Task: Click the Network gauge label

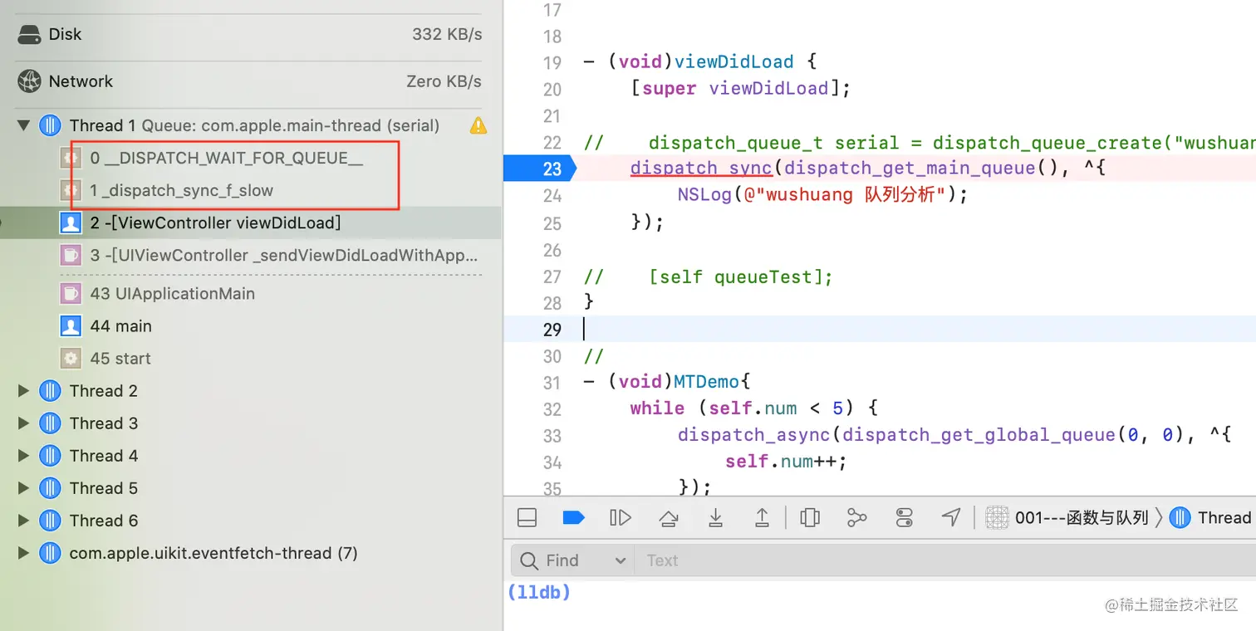Action: coord(81,81)
